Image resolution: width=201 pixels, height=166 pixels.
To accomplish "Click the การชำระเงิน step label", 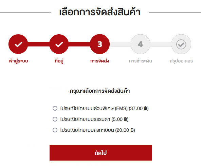I will (x=141, y=61).
